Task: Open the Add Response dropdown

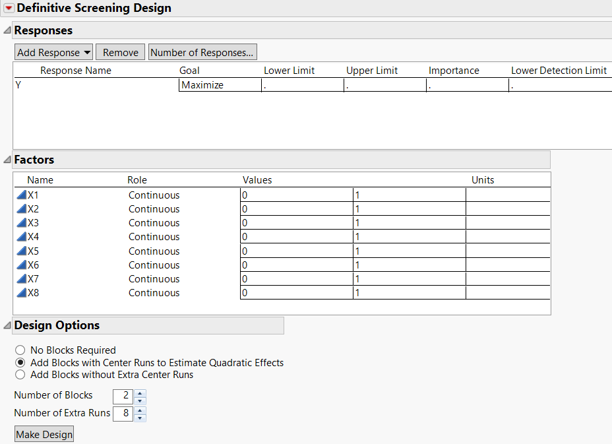Action: 54,52
